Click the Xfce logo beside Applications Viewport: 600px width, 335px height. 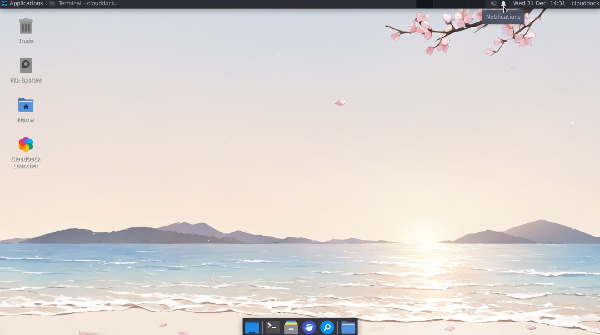tap(4, 4)
